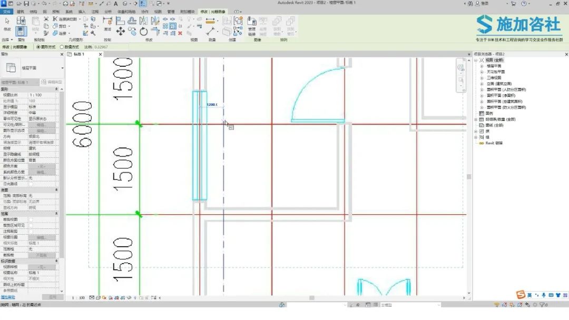Viewport: 569px width, 320px height.
Task: Click the selection filter icon in status bar
Action: point(542,305)
